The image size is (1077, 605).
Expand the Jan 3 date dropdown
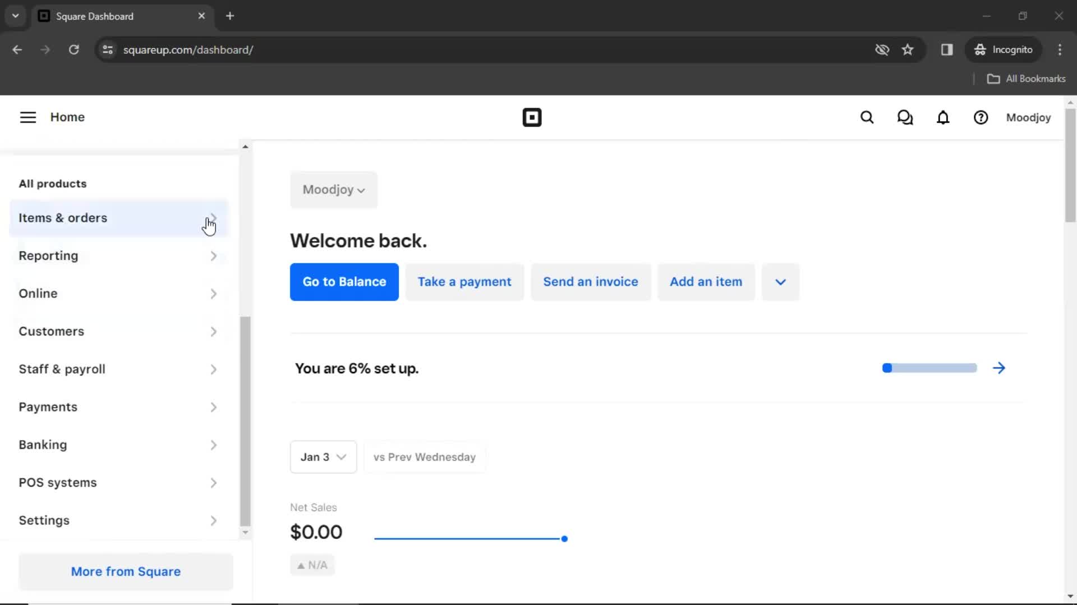point(323,457)
